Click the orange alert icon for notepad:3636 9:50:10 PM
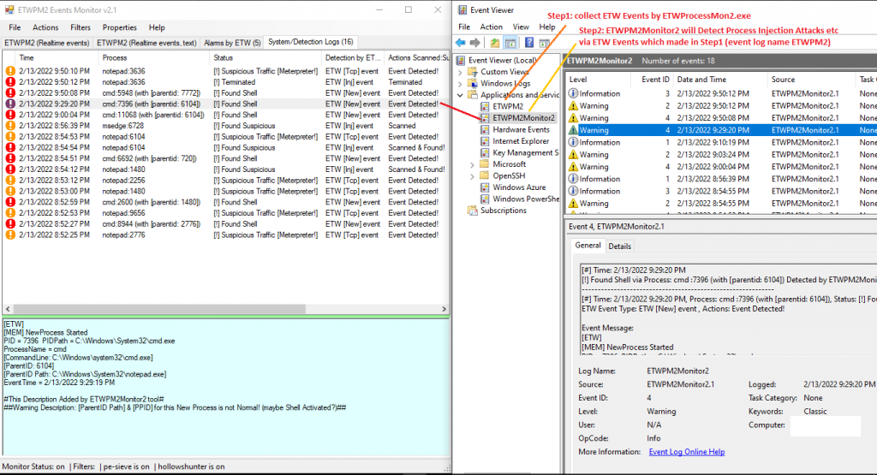 click(10, 71)
